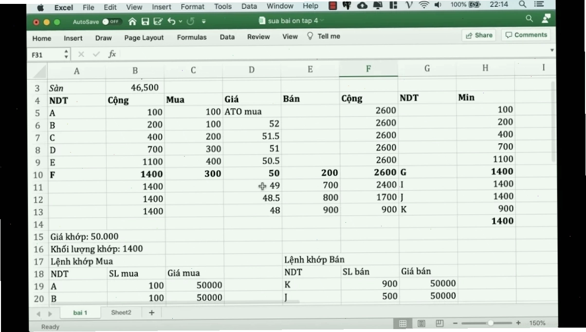586x332 pixels.
Task: Open the Formulas ribbon tab
Action: click(192, 37)
